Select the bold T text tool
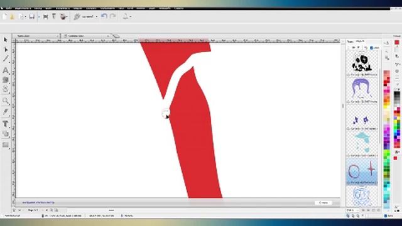The width and height of the screenshot is (402, 226). (x=5, y=124)
